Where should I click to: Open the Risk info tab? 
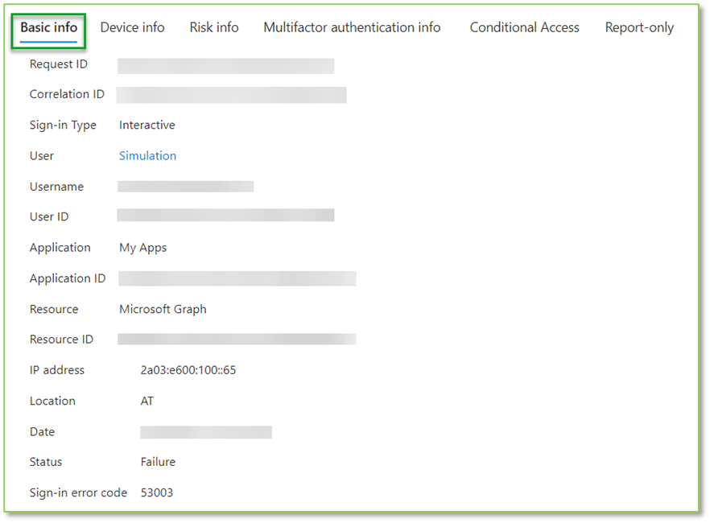[x=213, y=27]
